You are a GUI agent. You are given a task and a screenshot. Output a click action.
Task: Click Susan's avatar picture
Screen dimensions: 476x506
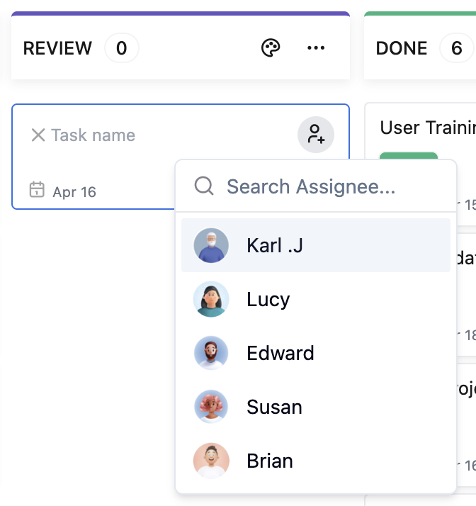click(211, 407)
